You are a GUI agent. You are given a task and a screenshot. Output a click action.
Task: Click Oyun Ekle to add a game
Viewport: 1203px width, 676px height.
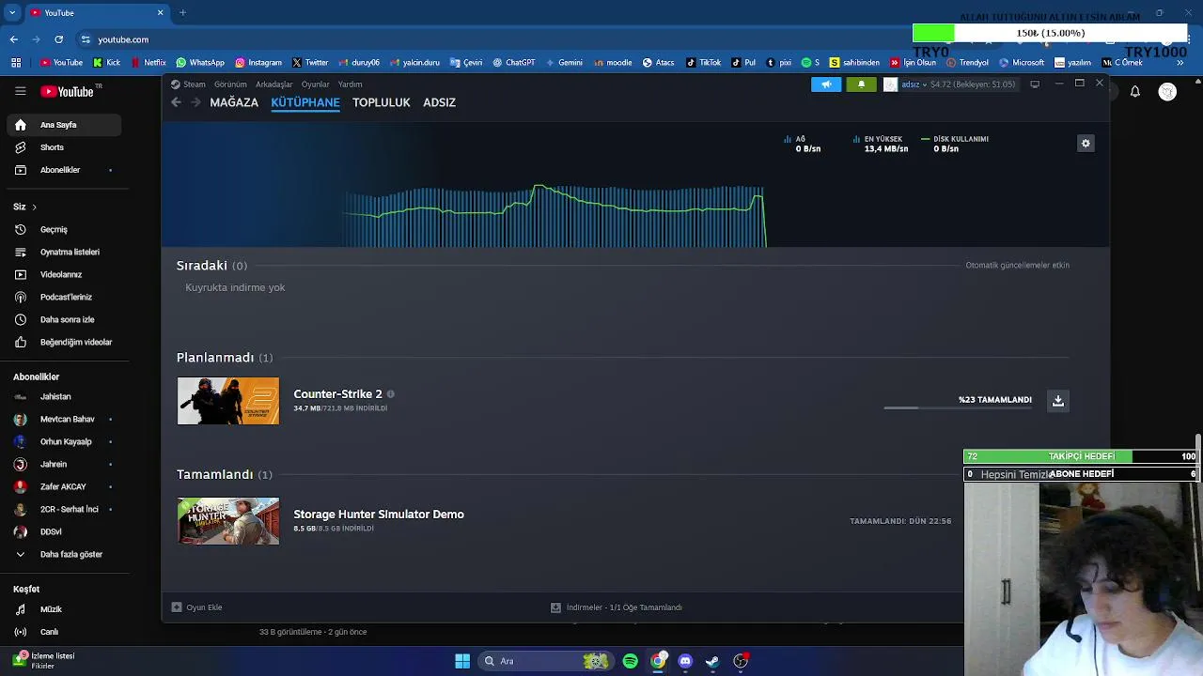[197, 607]
